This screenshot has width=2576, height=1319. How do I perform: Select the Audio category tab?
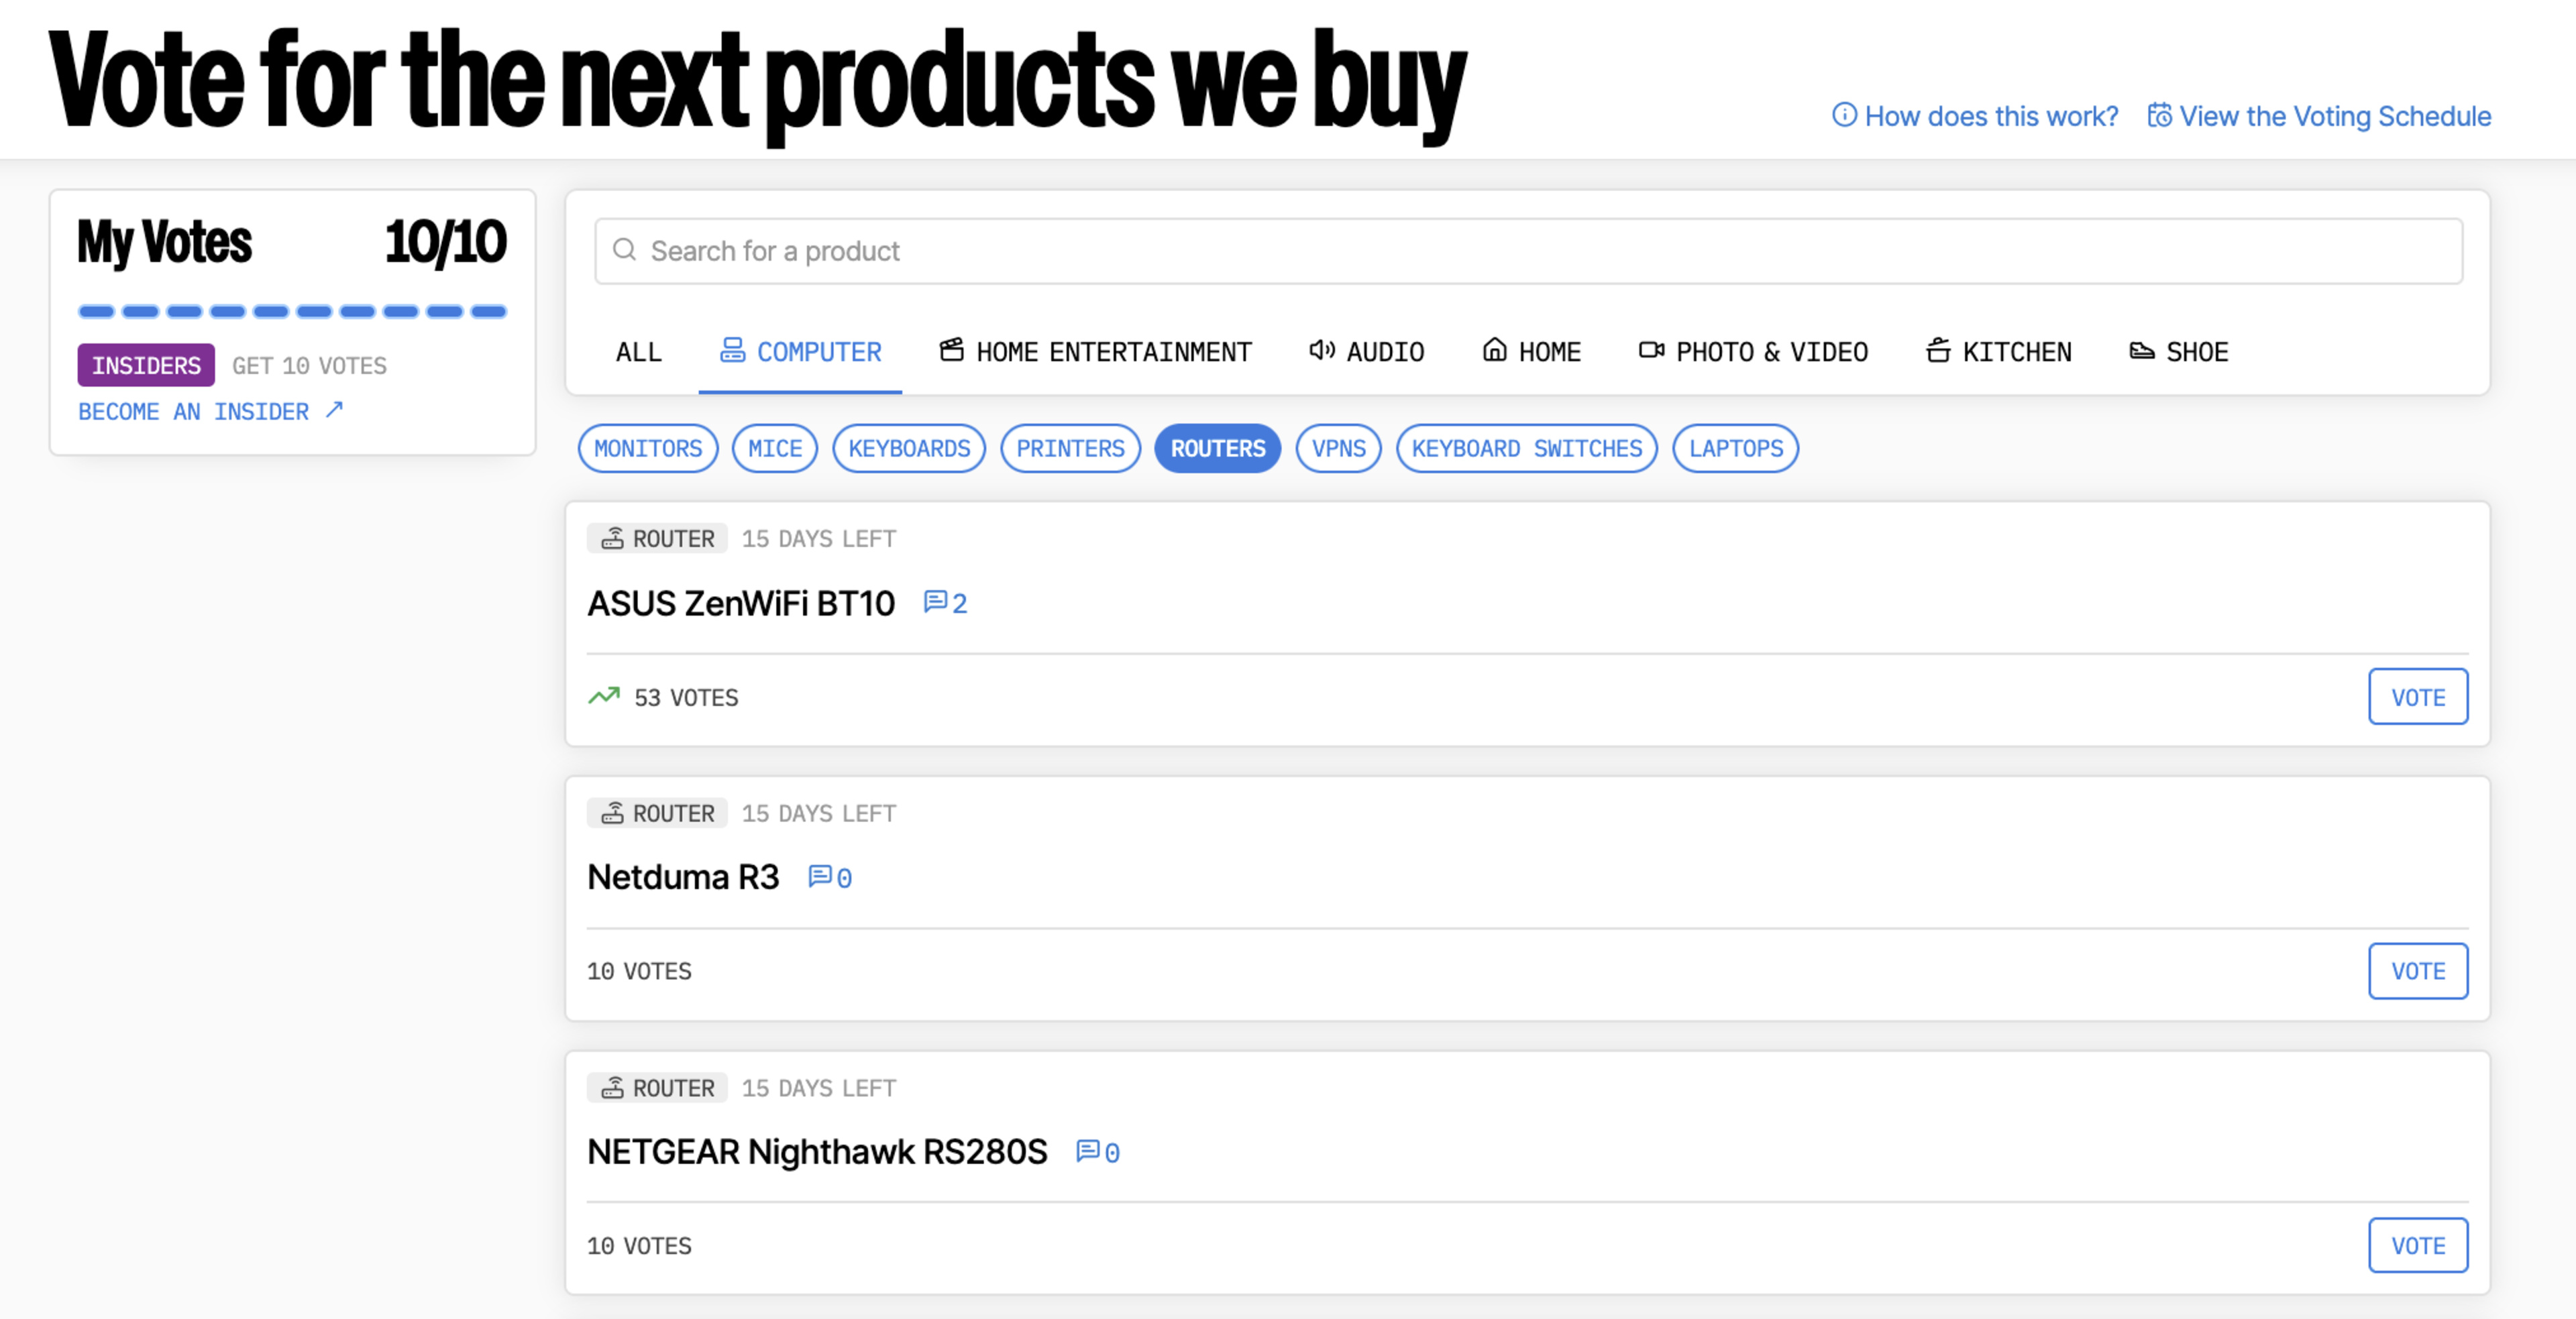point(1366,352)
